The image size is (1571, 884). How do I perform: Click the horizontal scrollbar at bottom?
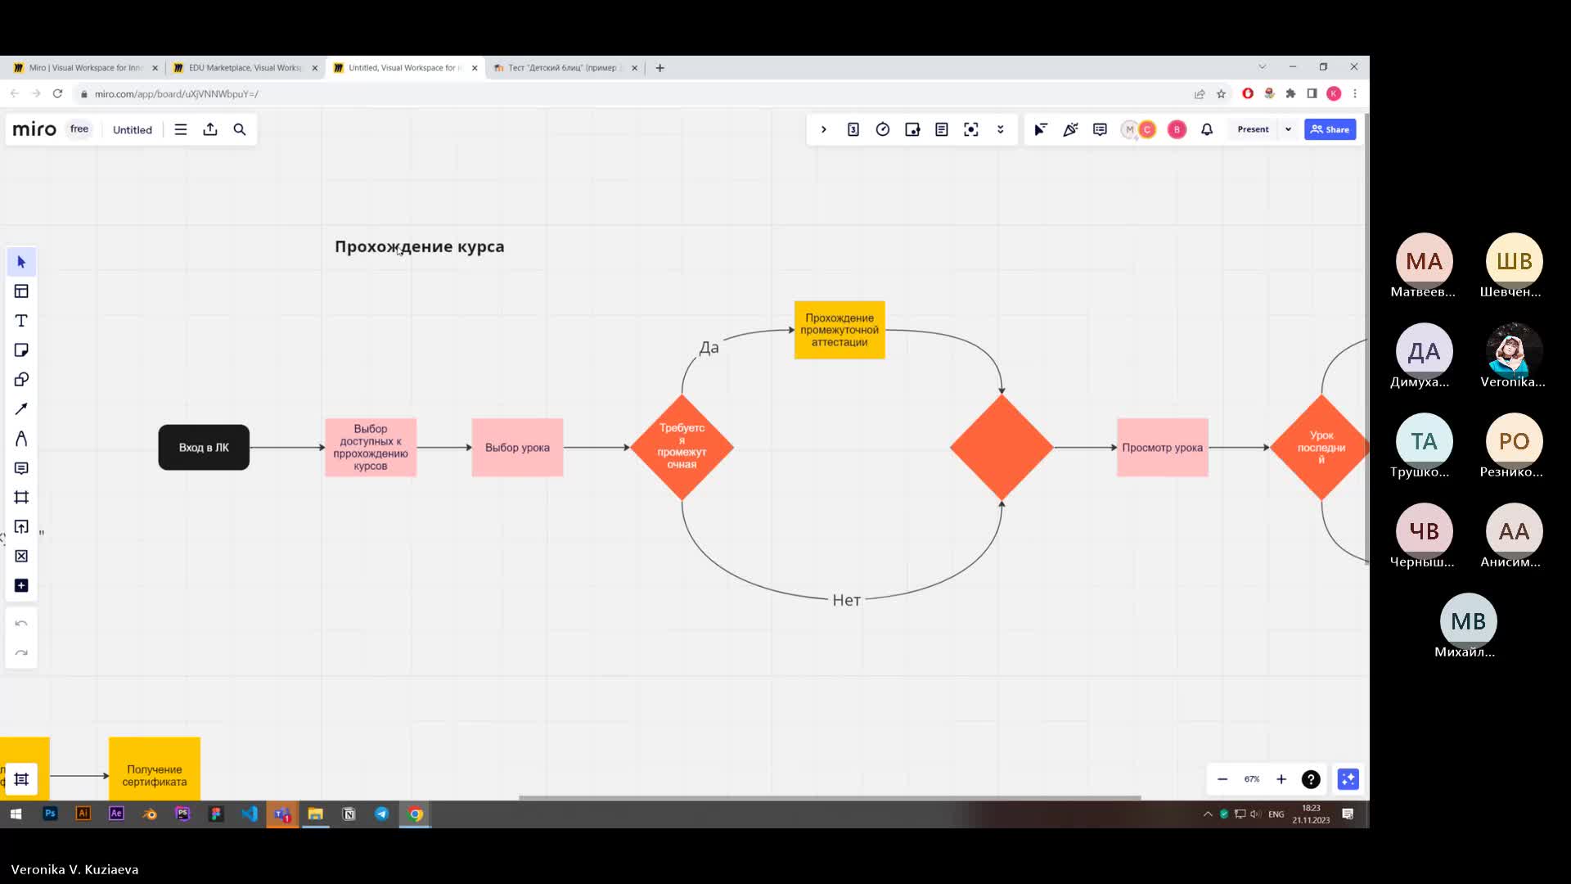830,797
